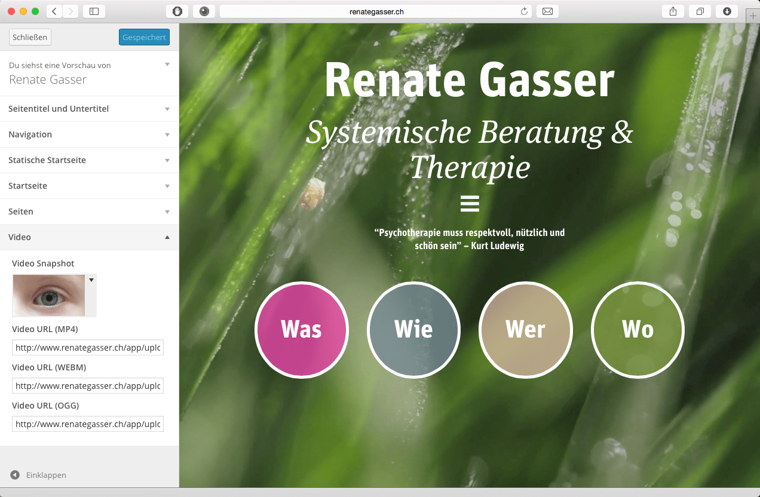Focus the Video URL (MP4) field
This screenshot has height=497, width=760.
point(88,348)
